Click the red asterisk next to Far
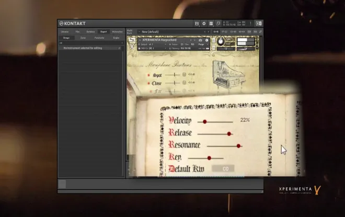The image size is (345, 217). click(151, 91)
